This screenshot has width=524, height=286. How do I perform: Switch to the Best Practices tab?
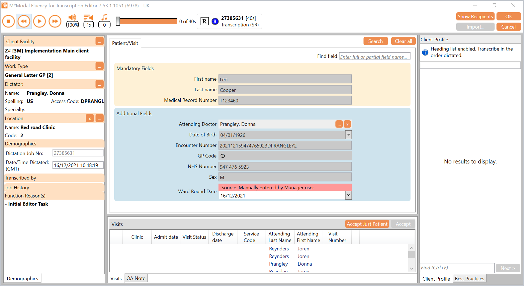click(x=469, y=279)
